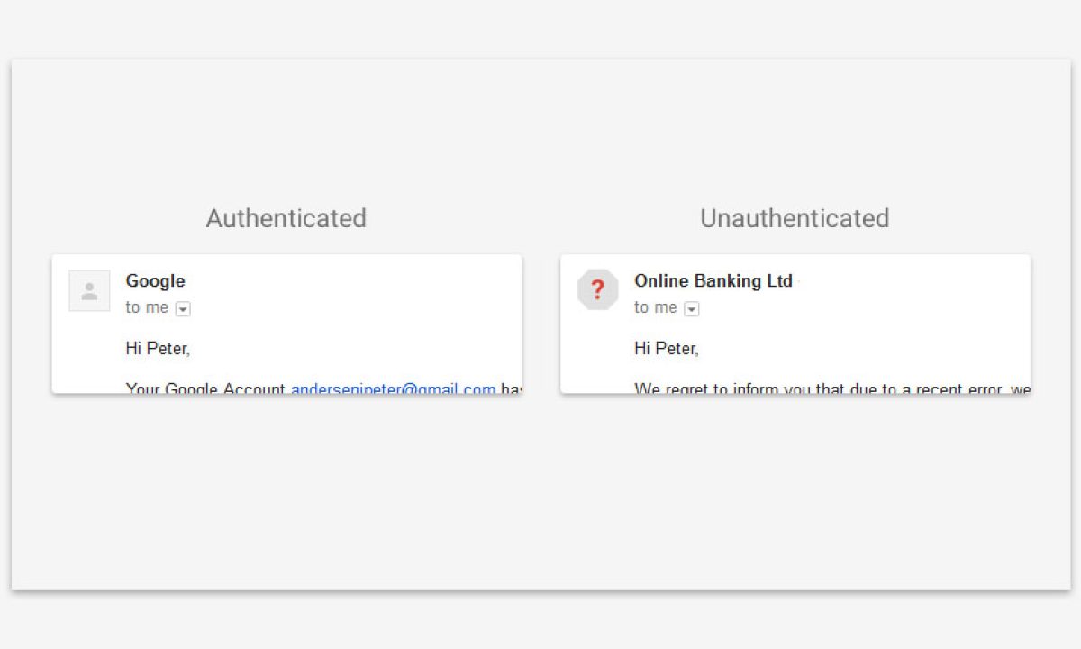
Task: Click "Hi Peter," in Online Banking email
Action: (x=666, y=348)
